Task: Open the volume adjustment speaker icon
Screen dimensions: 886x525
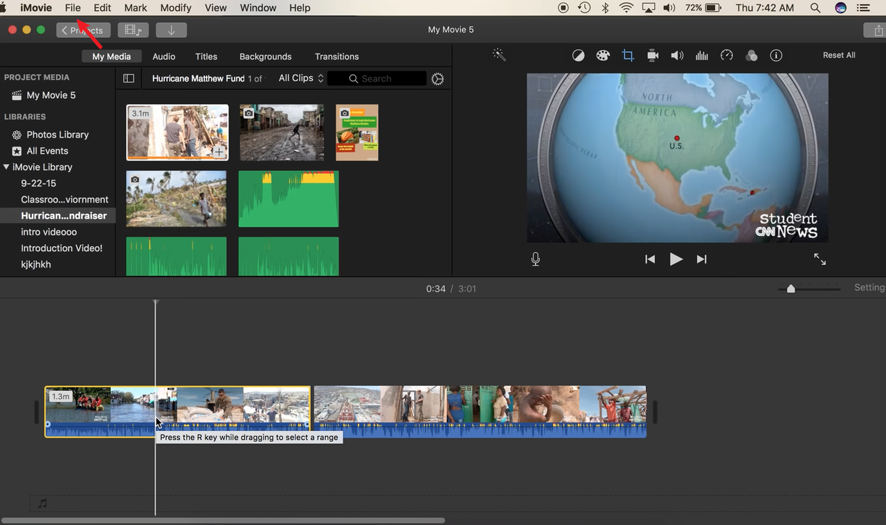Action: [677, 56]
